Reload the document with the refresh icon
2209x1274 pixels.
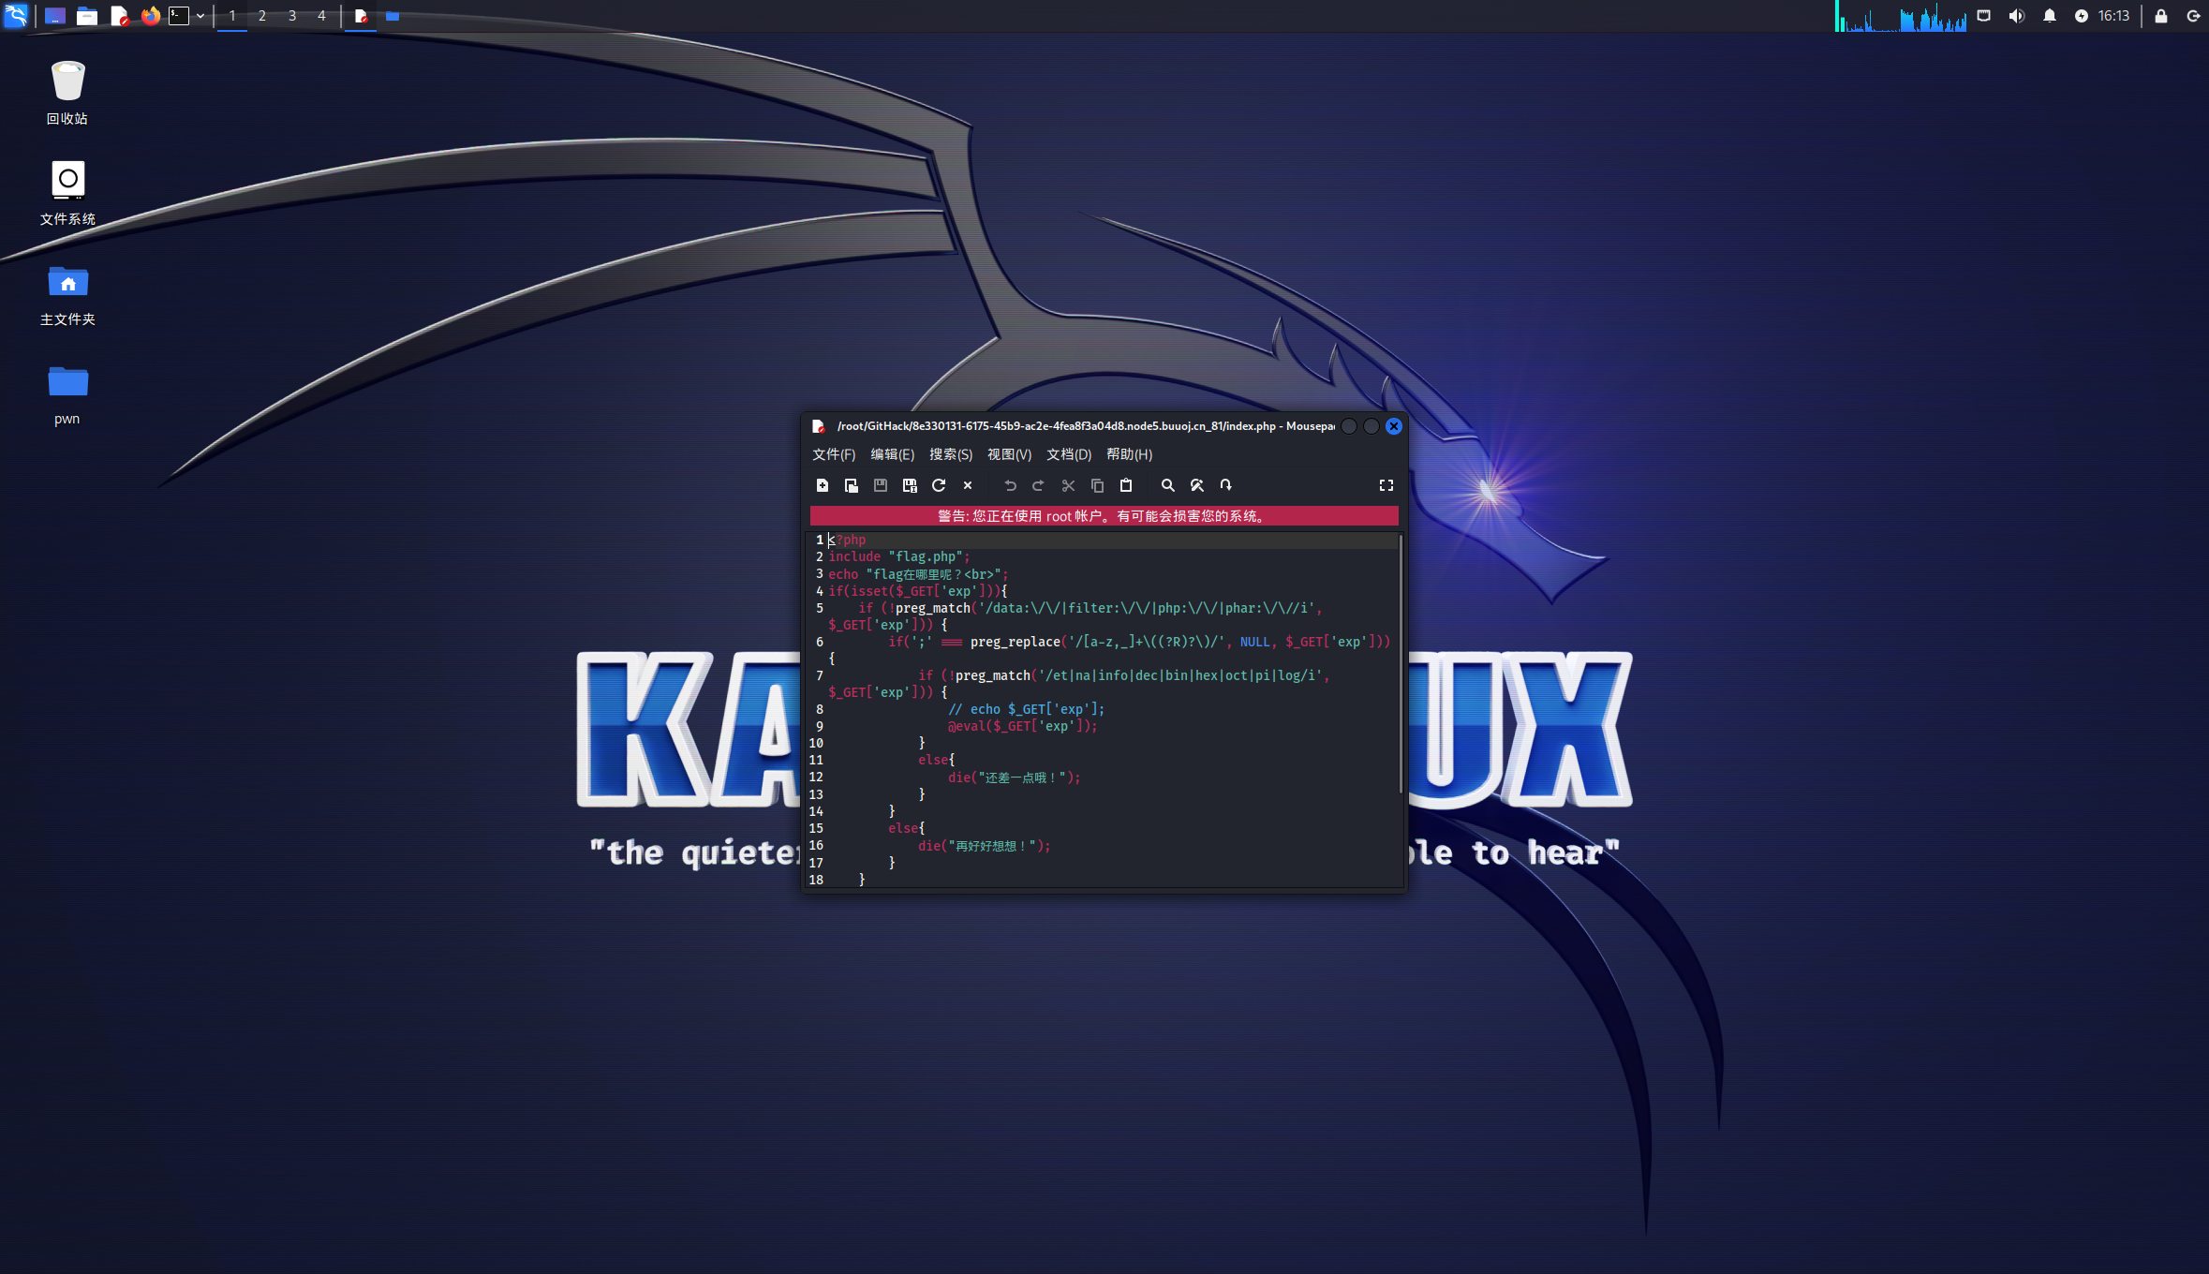939,485
